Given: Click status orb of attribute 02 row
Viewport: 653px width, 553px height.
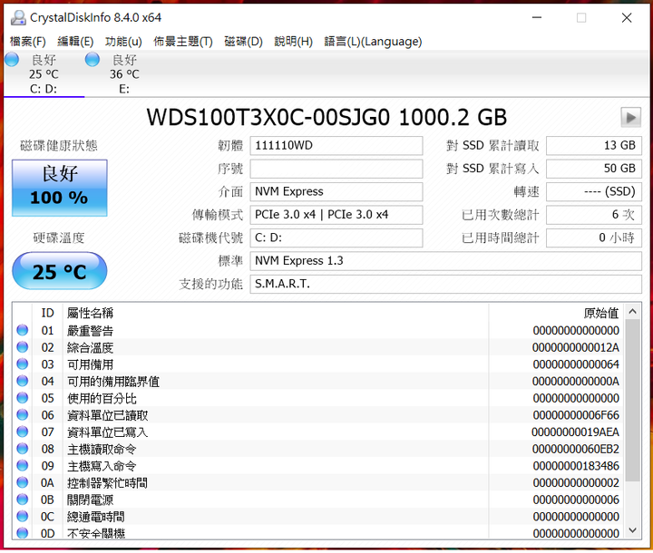Looking at the screenshot, I should [23, 347].
